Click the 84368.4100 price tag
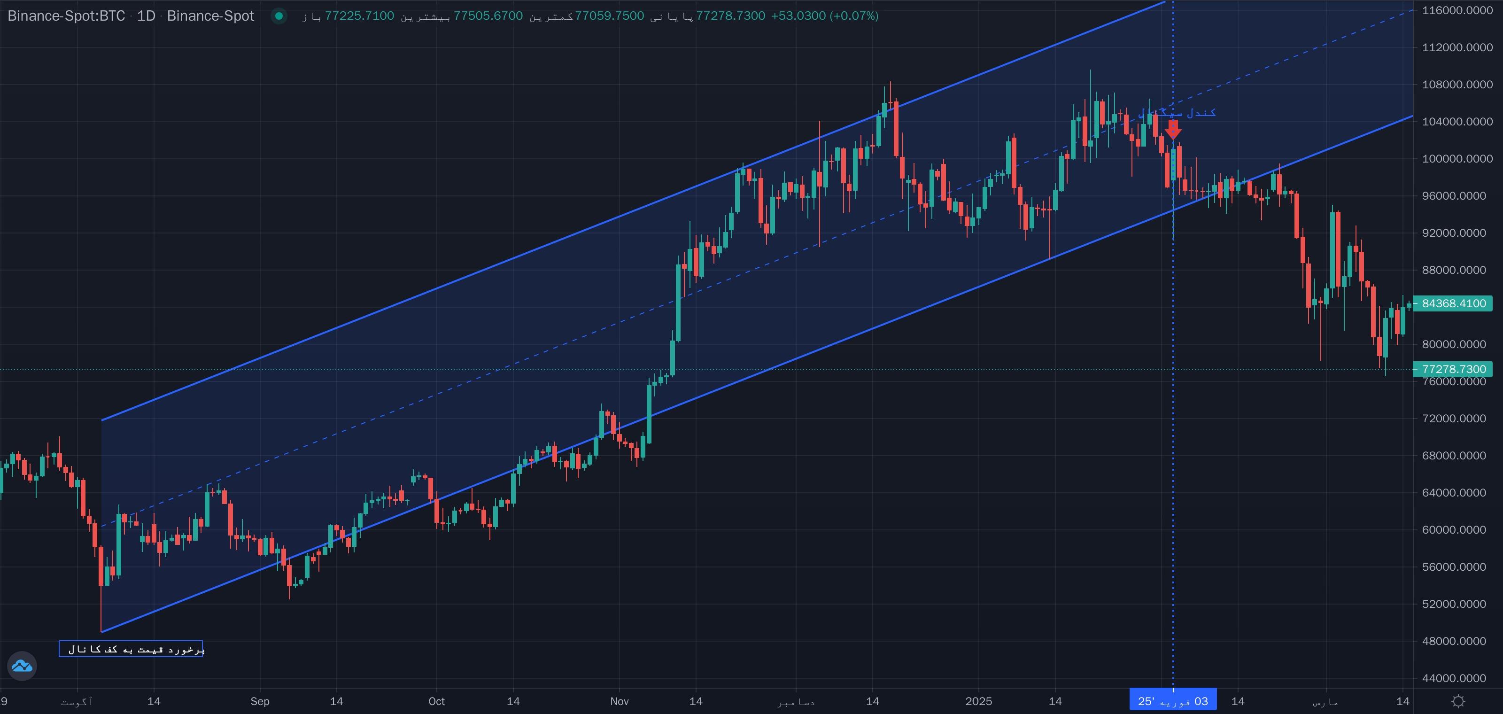This screenshot has width=1503, height=714. tap(1453, 303)
